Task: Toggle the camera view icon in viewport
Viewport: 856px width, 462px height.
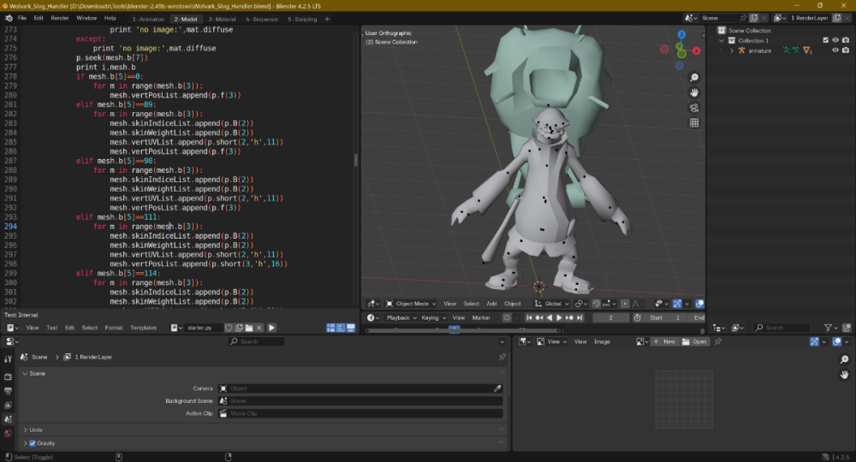Action: pos(694,108)
